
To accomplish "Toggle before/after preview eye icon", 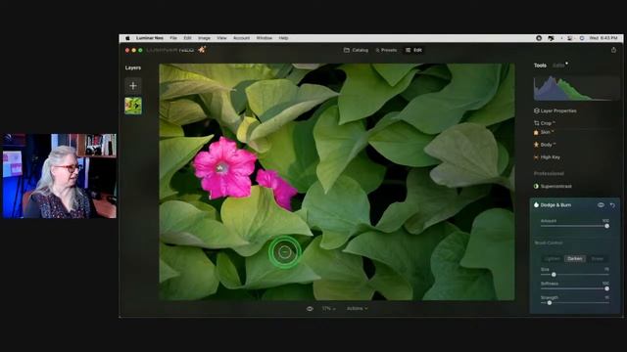I will tap(310, 309).
